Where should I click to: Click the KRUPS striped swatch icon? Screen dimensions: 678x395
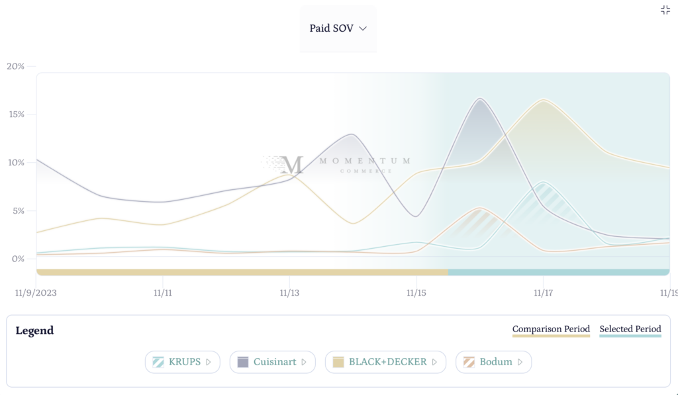[x=158, y=362]
